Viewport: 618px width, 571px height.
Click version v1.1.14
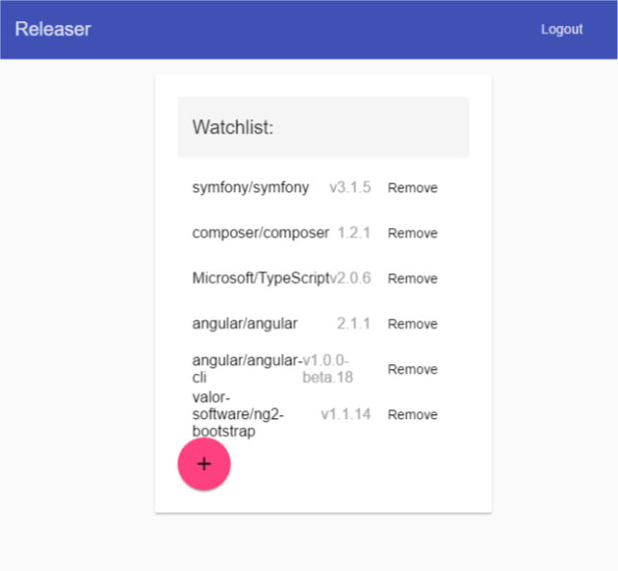346,414
